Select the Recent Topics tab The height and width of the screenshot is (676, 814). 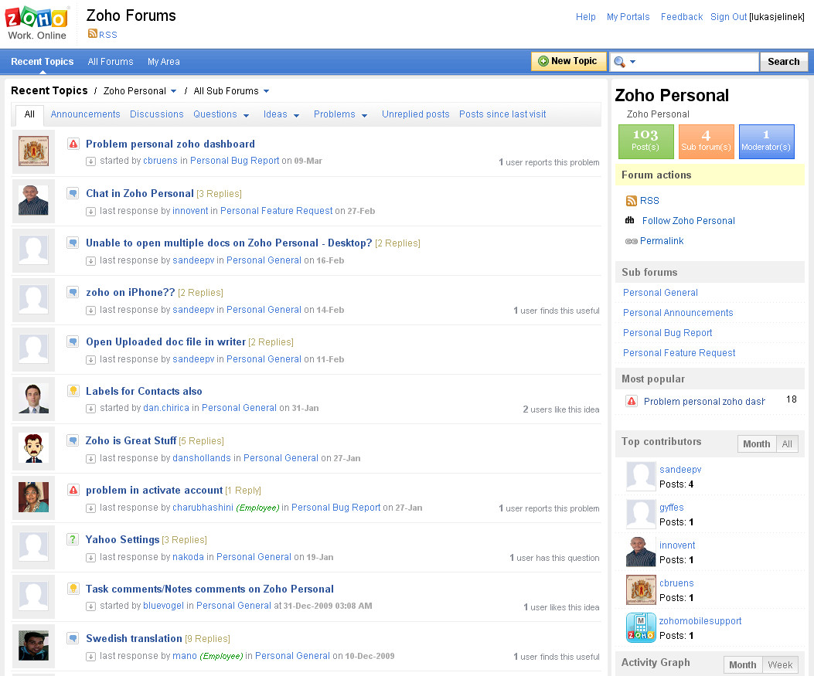pyautogui.click(x=42, y=61)
